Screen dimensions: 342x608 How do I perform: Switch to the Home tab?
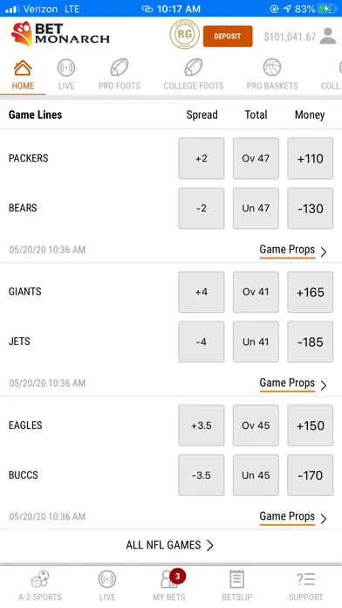23,75
